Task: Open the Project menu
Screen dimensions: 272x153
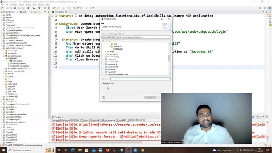Action: (x=28, y=5)
